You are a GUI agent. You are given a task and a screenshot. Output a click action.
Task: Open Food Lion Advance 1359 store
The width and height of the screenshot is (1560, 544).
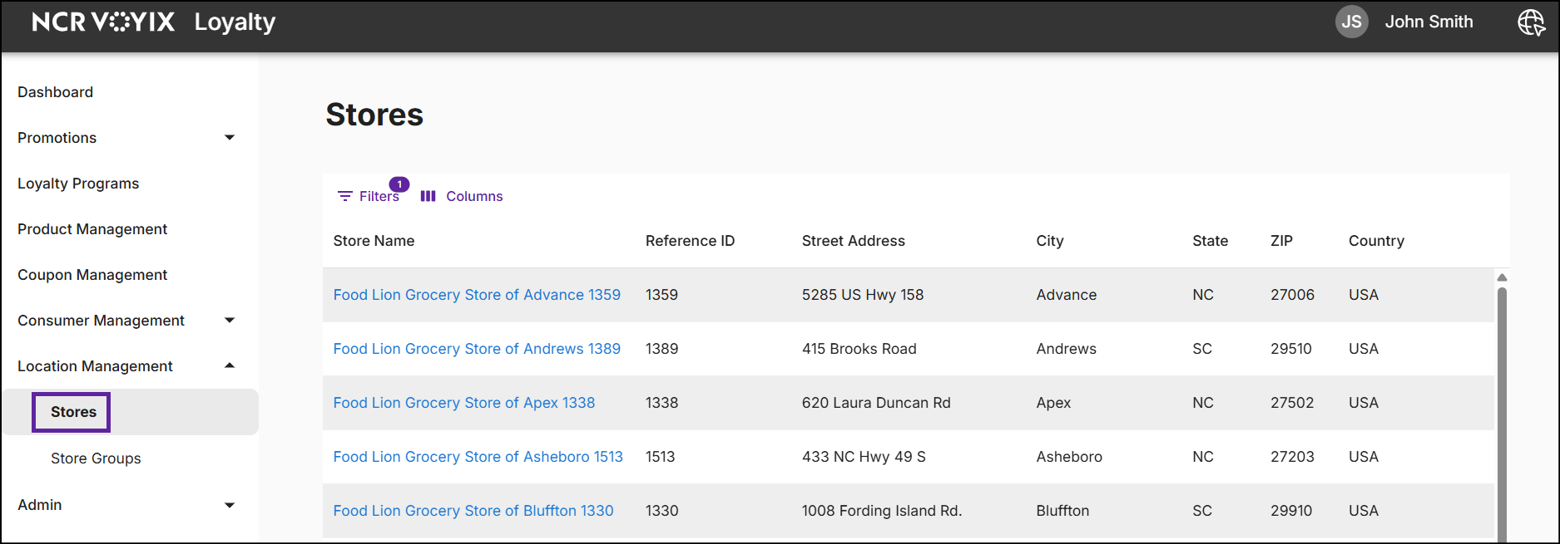pyautogui.click(x=477, y=295)
